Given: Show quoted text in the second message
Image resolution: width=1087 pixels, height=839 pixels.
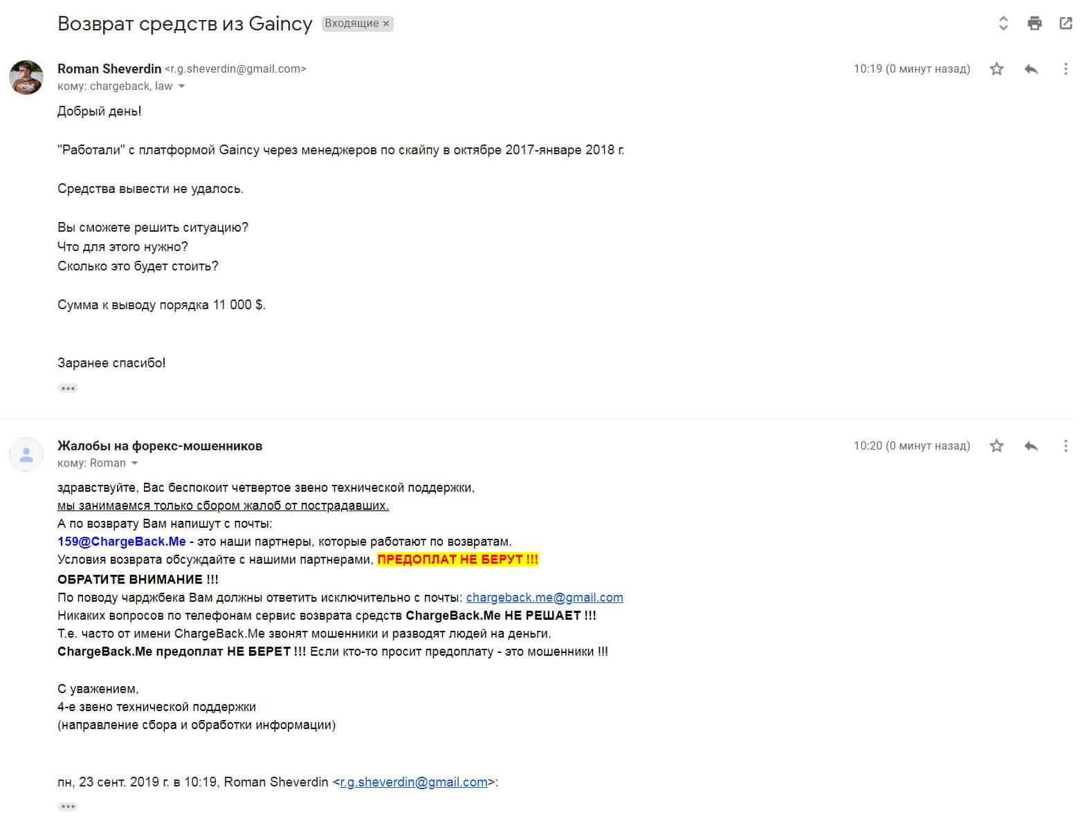Looking at the screenshot, I should point(68,806).
